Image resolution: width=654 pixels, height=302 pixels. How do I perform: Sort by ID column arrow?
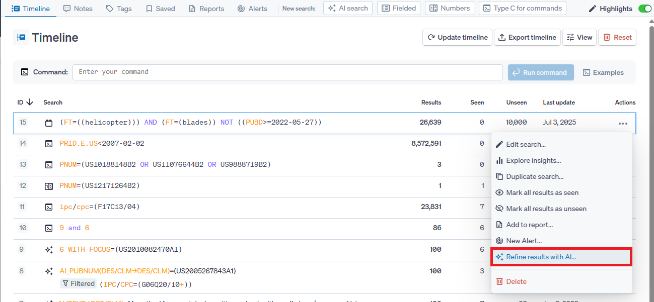tap(30, 102)
